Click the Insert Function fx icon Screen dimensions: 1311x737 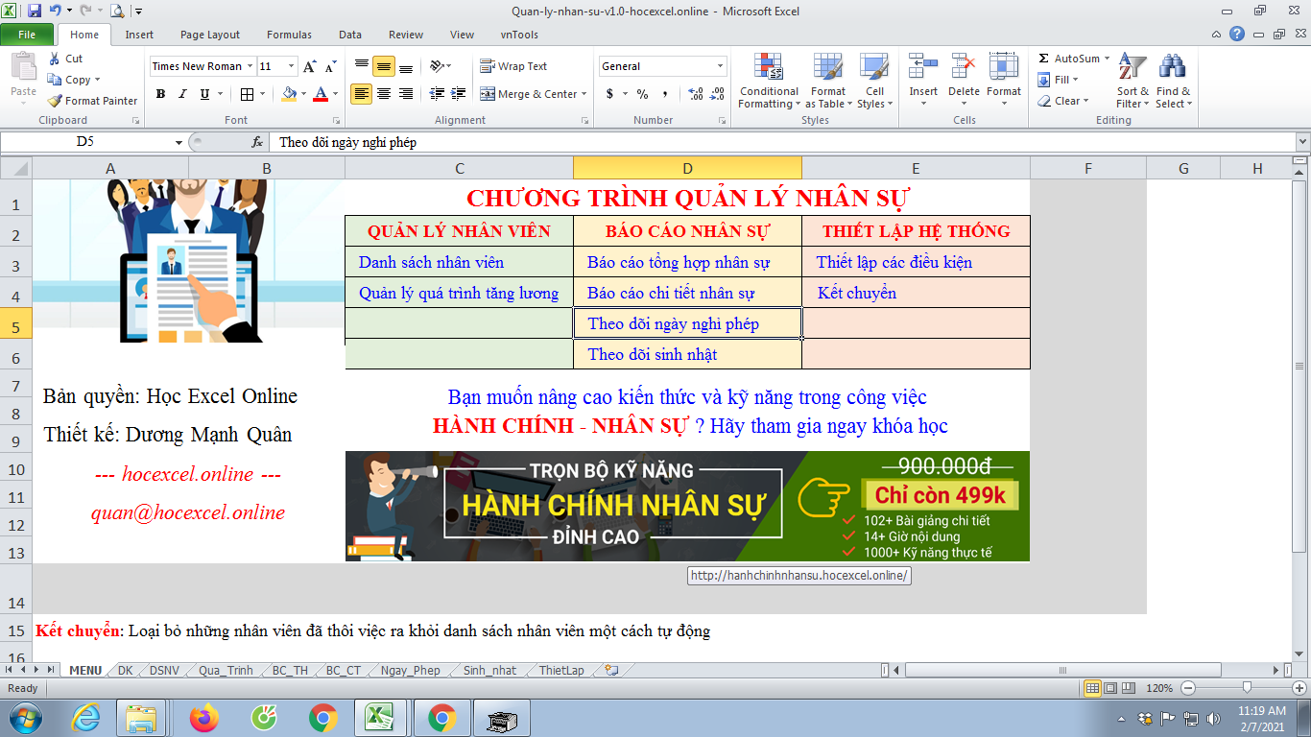[x=257, y=142]
